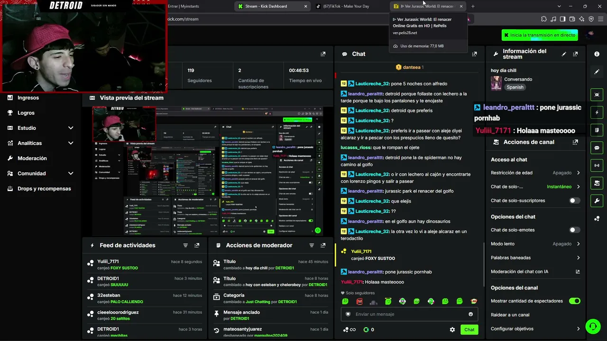
Task: Open the green headset support button
Action: [x=593, y=326]
